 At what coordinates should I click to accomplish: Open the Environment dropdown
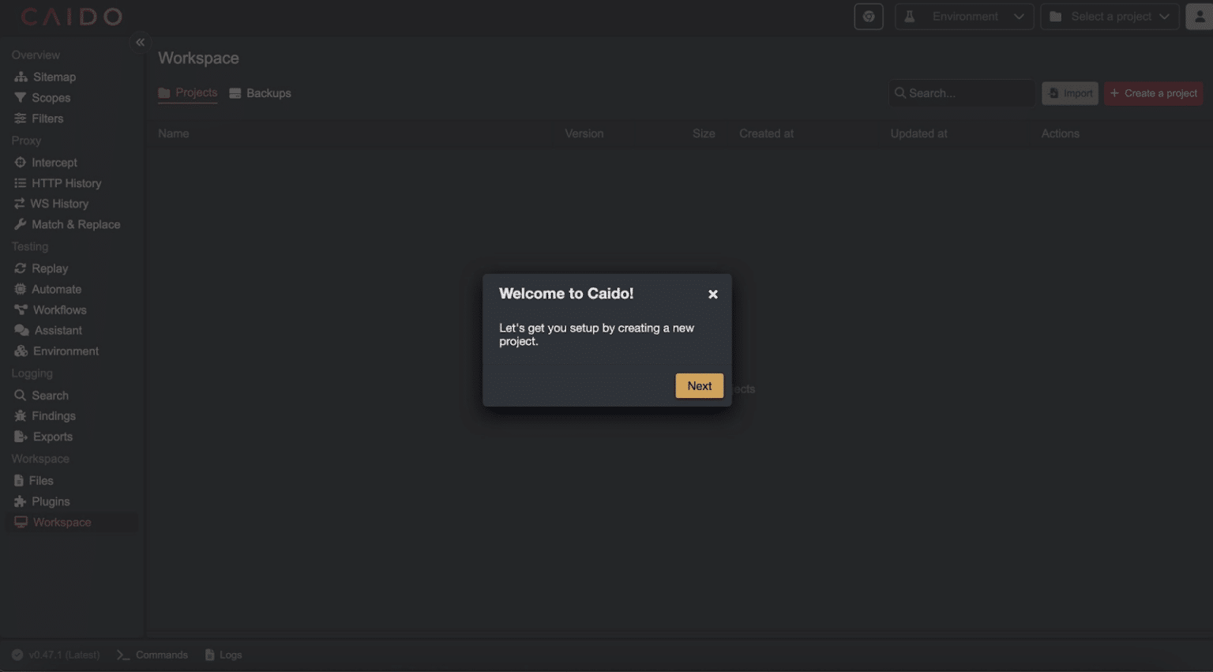tap(963, 16)
